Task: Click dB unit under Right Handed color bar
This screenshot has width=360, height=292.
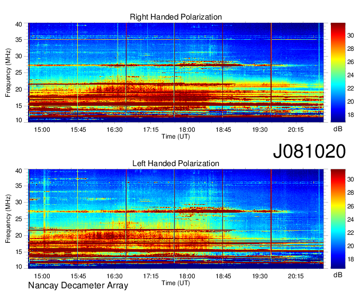Action: [338, 129]
